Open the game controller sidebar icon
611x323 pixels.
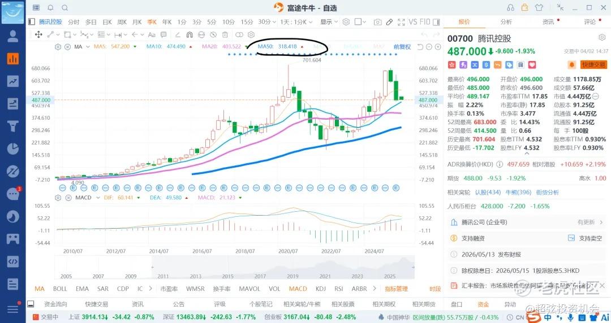tap(13, 238)
